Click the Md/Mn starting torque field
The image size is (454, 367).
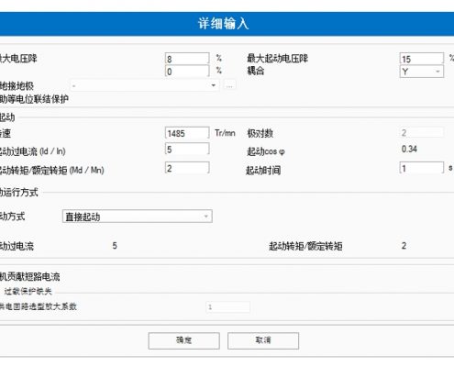click(x=187, y=168)
